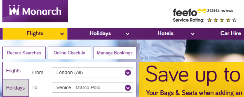Go to Car Hire section

tap(231, 33)
